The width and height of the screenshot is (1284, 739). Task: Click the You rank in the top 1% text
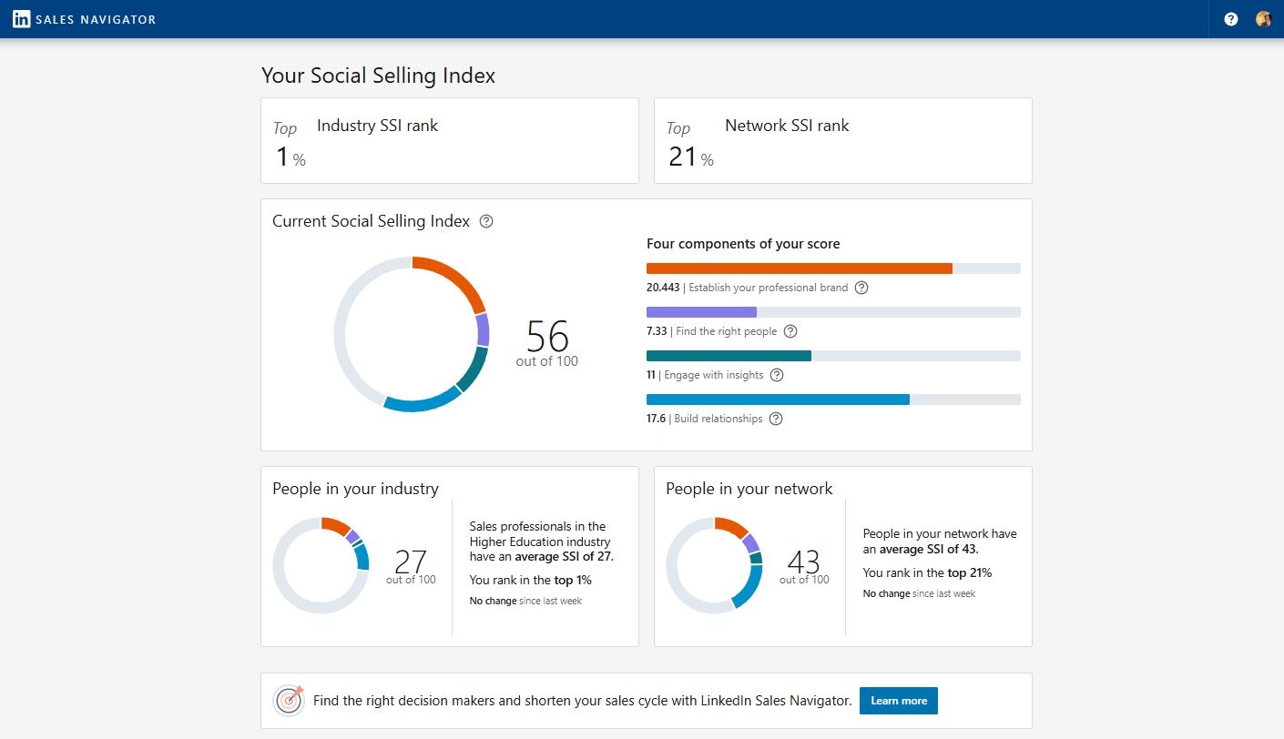[530, 580]
